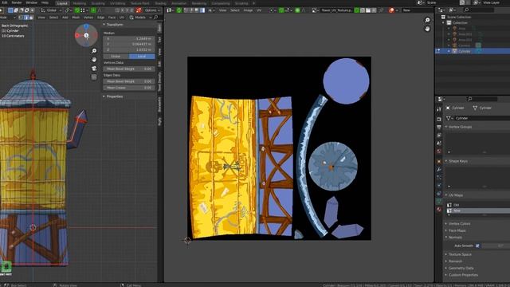The height and width of the screenshot is (287, 510).
Task: Select the Local transform orientation toggle
Action: point(142,57)
